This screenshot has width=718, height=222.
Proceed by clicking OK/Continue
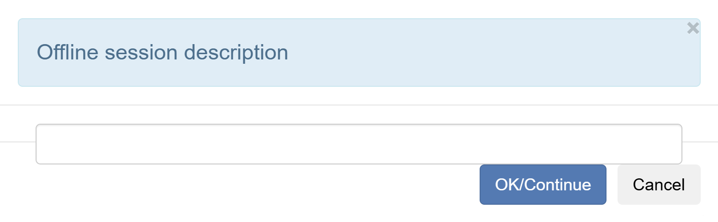[x=543, y=185]
